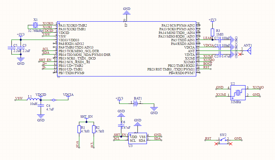Click the R1 4.7kΩ resistor symbol
This screenshot has height=160, width=275.
pyautogui.click(x=79, y=129)
